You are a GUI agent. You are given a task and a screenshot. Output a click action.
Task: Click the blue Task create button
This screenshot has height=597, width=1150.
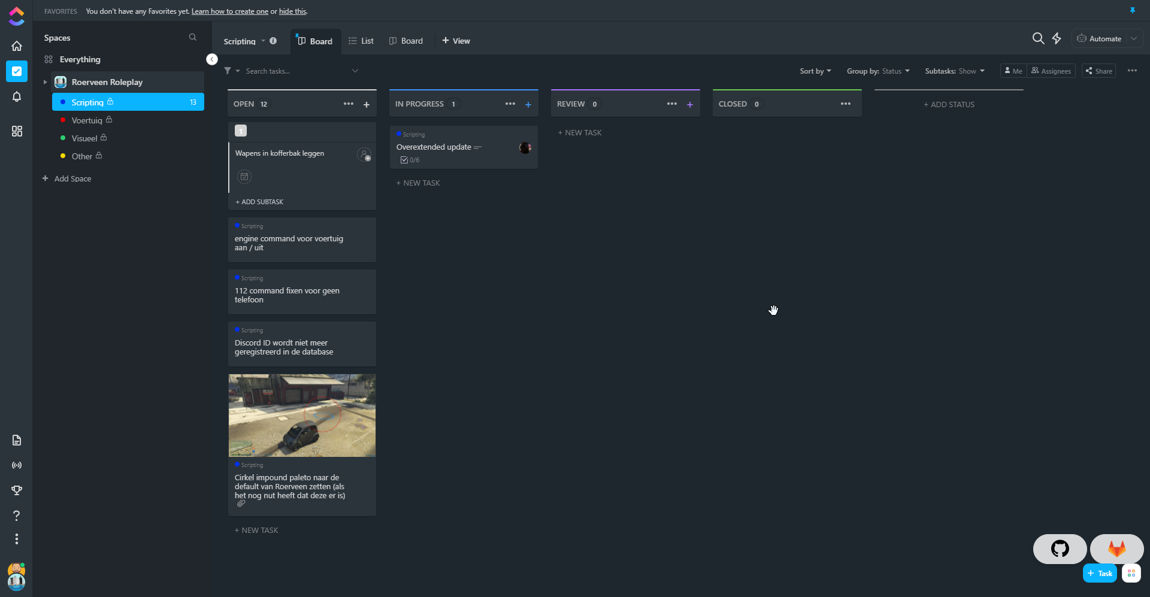pos(1100,574)
